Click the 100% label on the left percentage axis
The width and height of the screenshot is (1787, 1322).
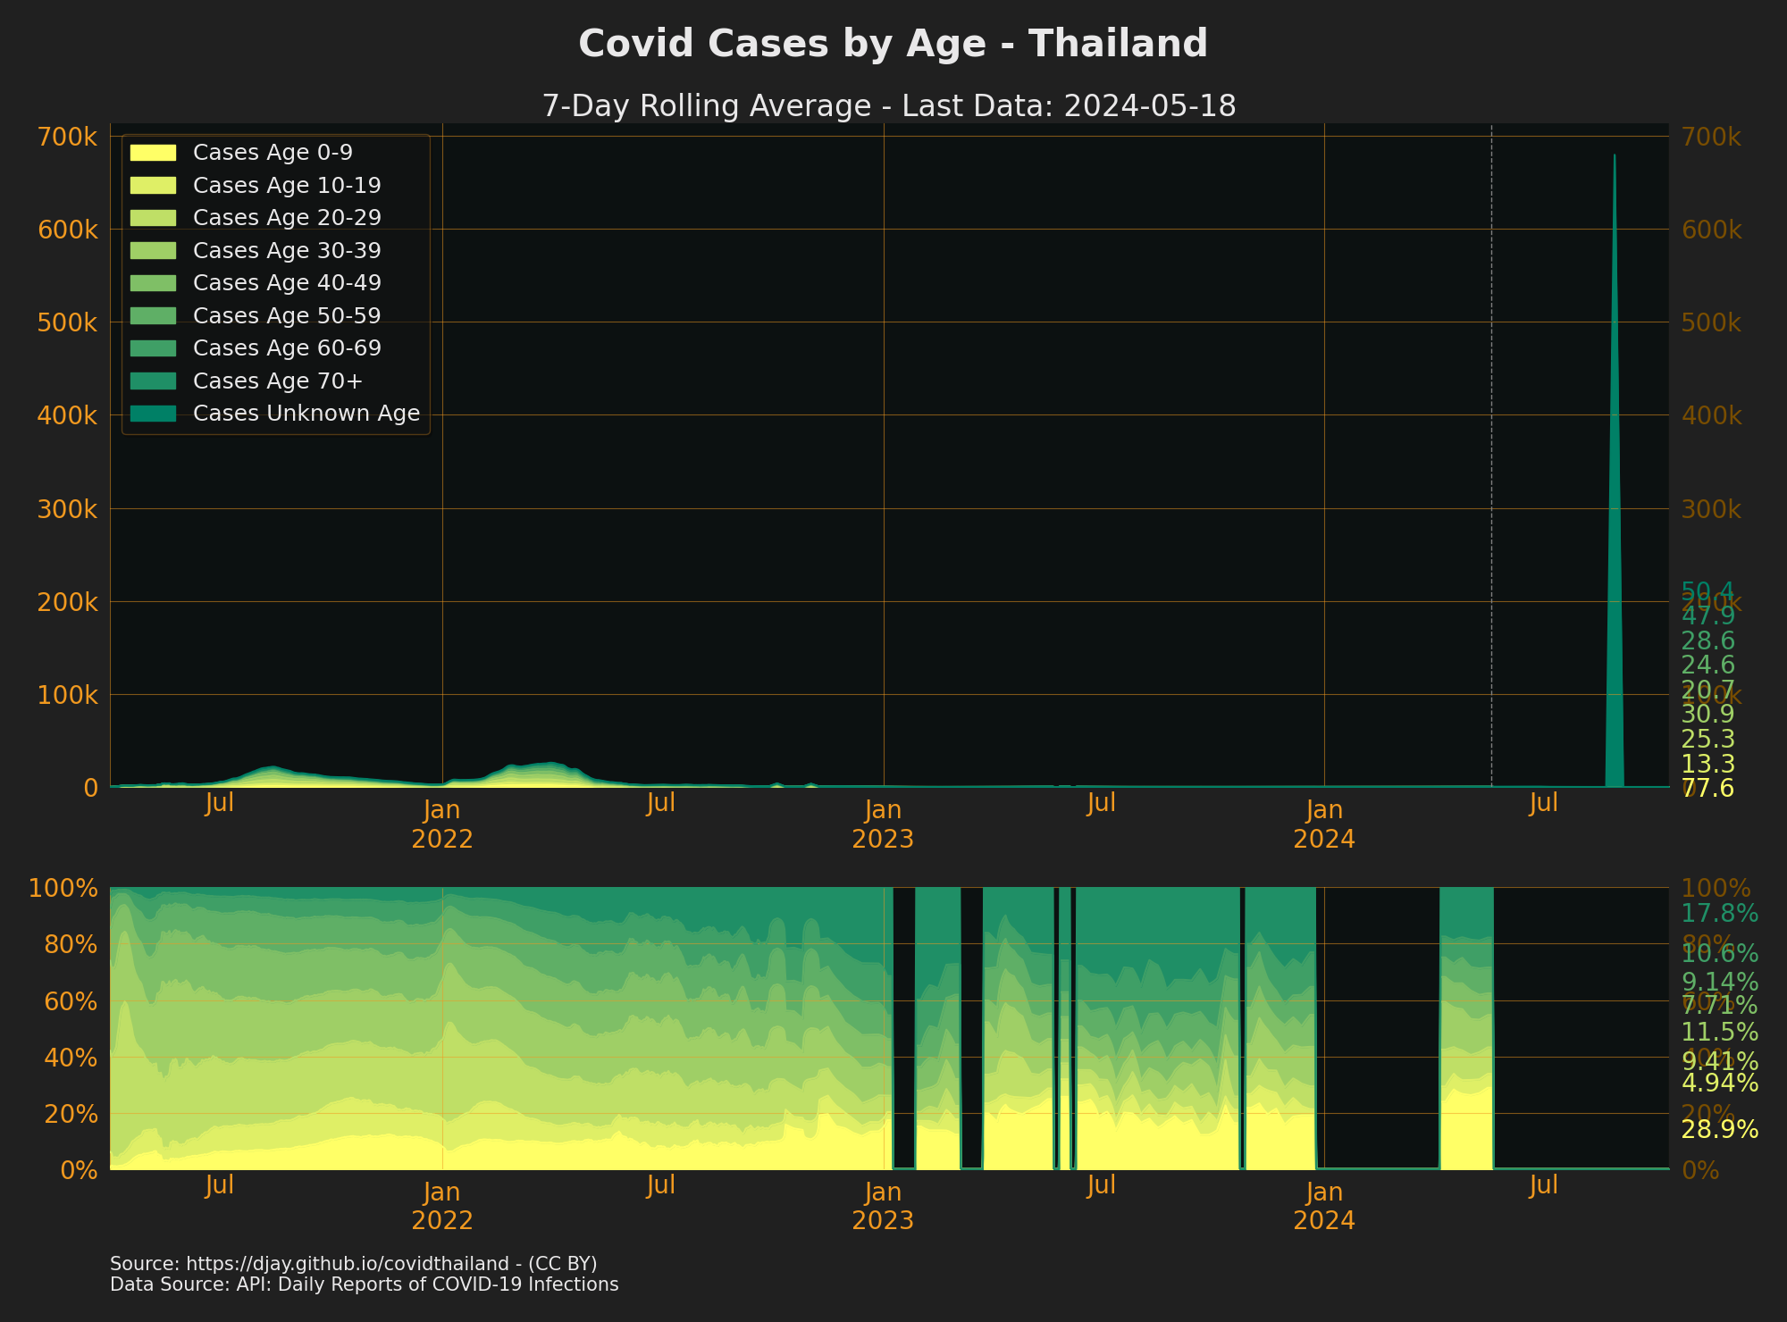click(63, 888)
